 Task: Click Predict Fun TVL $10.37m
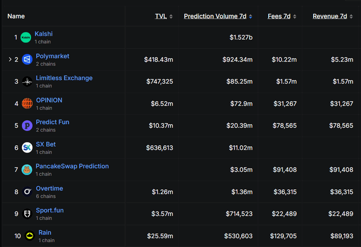[161, 126]
